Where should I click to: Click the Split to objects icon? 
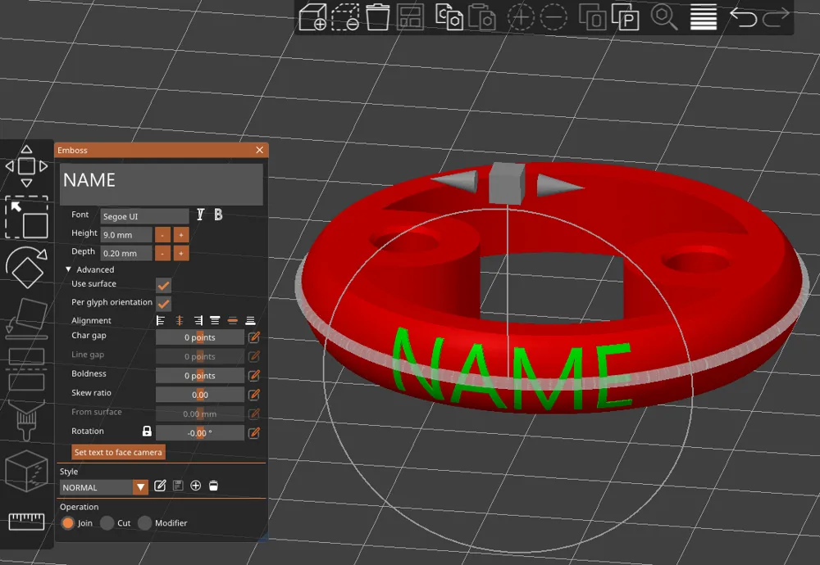592,16
